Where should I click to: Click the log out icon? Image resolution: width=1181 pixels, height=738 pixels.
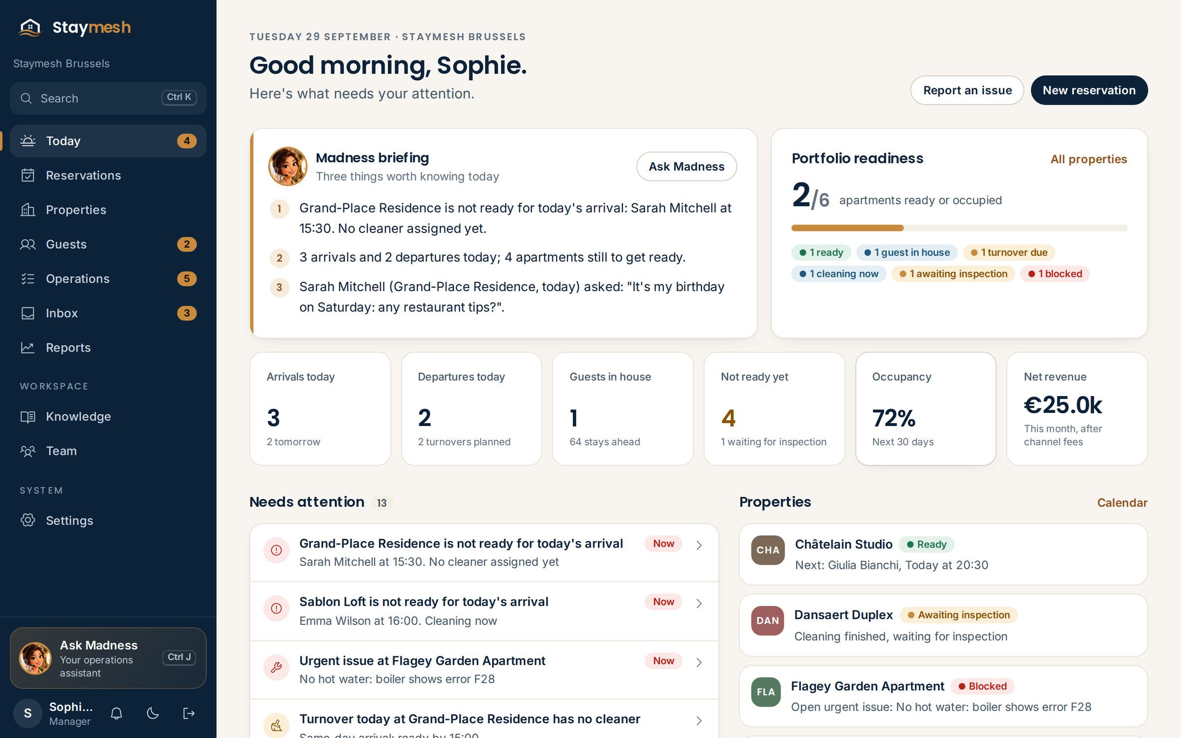189,713
